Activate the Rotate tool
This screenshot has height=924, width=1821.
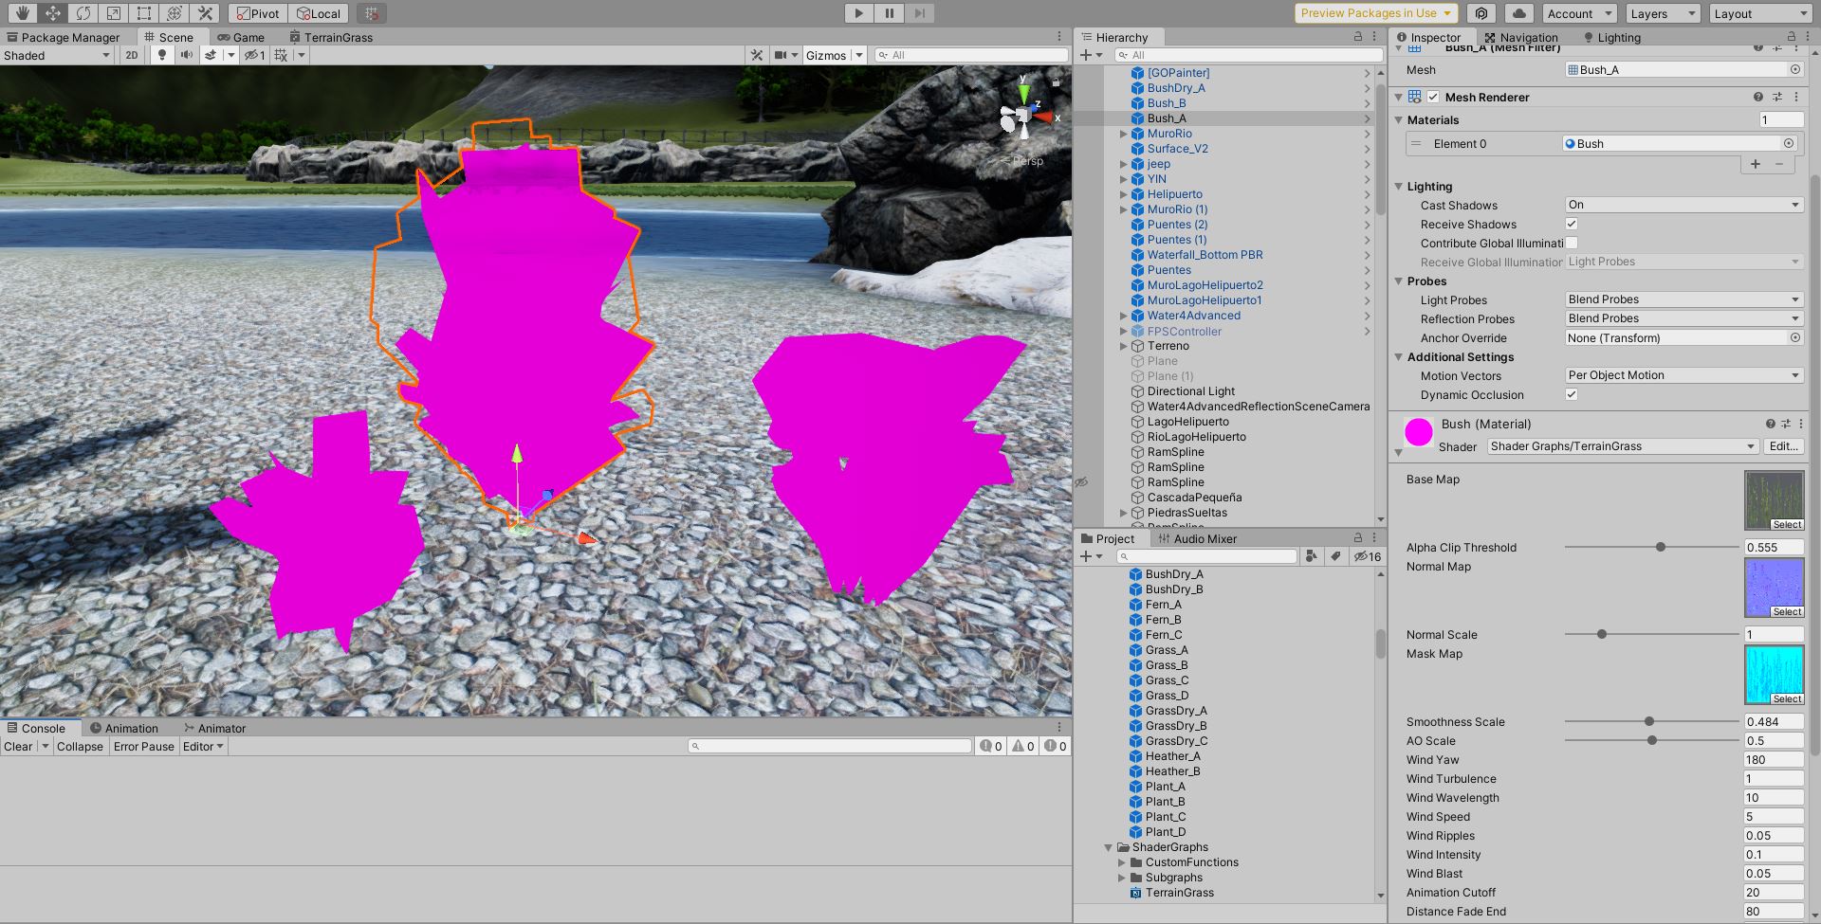click(x=83, y=13)
